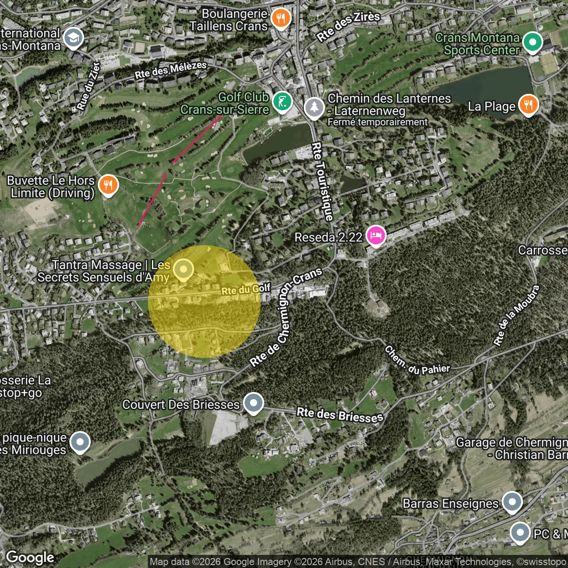The width and height of the screenshot is (568, 568).
Task: Click the Garage de Chermignon label
Action: 512,448
